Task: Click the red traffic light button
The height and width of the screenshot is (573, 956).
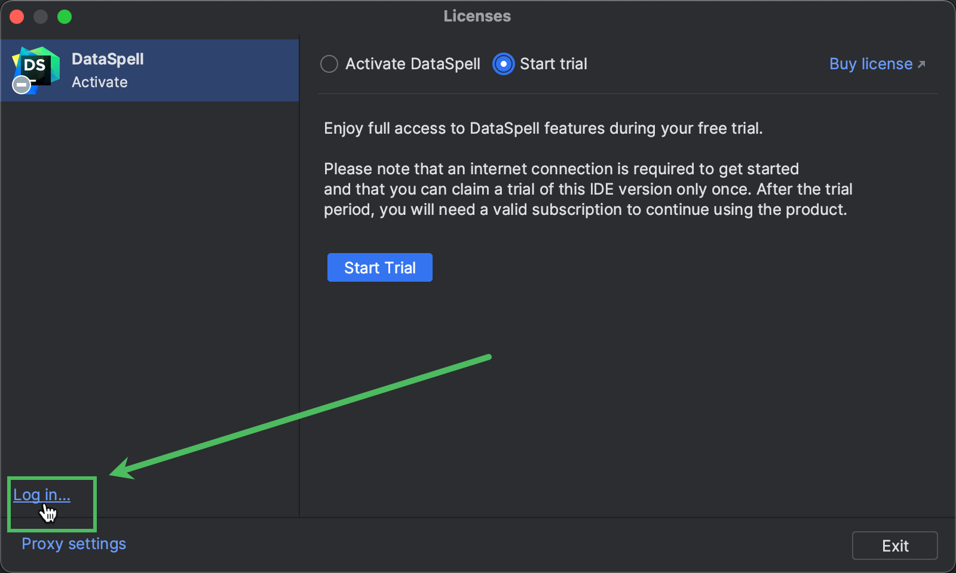Action: tap(17, 16)
